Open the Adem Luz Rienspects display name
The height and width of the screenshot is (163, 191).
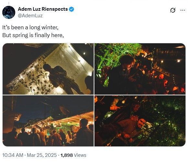click(x=43, y=9)
